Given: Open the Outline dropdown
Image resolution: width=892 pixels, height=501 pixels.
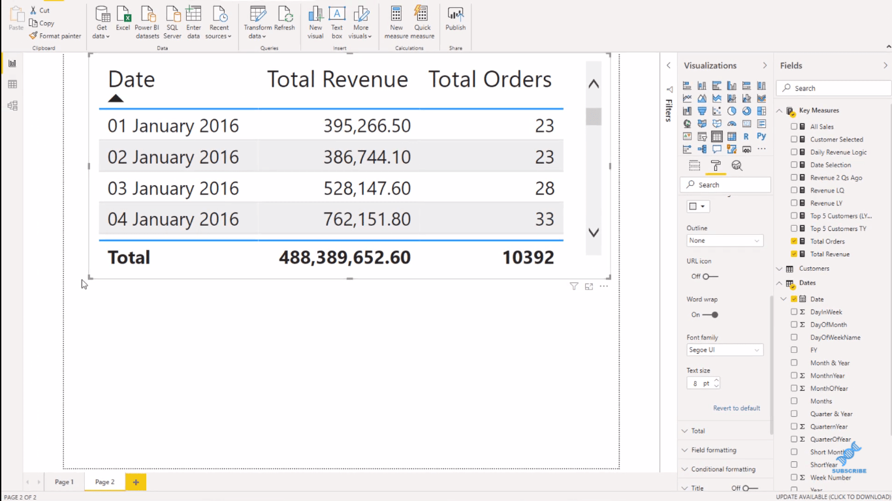Looking at the screenshot, I should point(725,241).
